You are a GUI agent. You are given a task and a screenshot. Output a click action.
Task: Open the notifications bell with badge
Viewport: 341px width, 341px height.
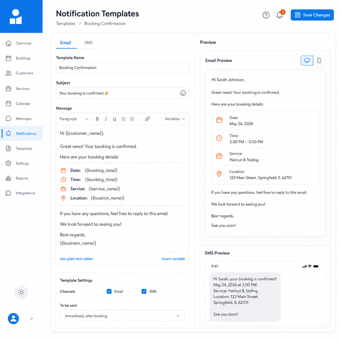tap(280, 15)
